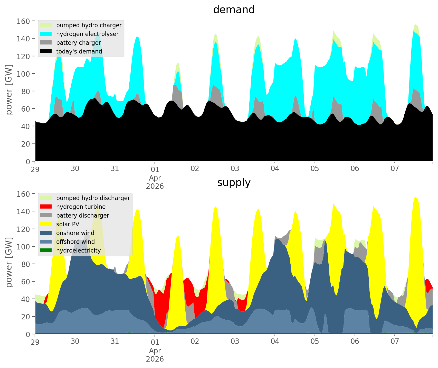Click the offshore wind legend swatch

46,242
